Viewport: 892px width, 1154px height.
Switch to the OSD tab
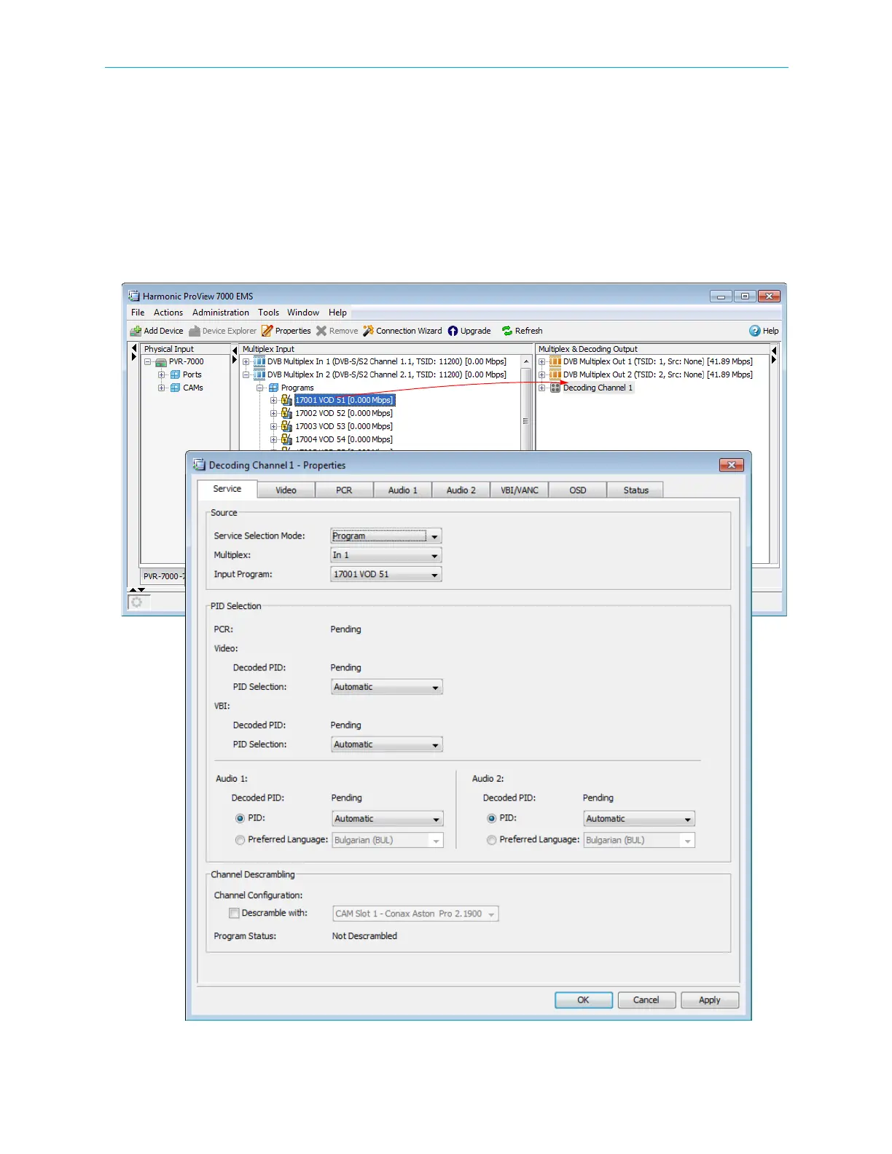click(577, 490)
